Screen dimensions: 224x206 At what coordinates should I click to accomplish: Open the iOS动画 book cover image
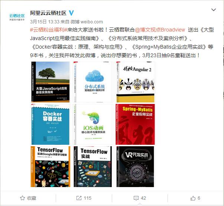pyautogui.click(x=93, y=124)
